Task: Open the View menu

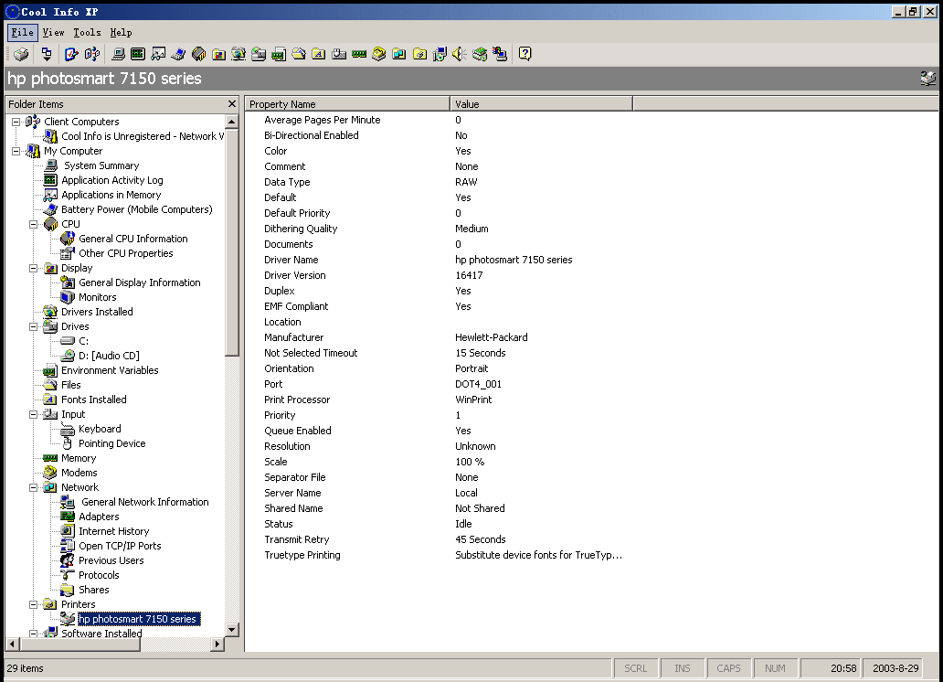Action: point(54,33)
